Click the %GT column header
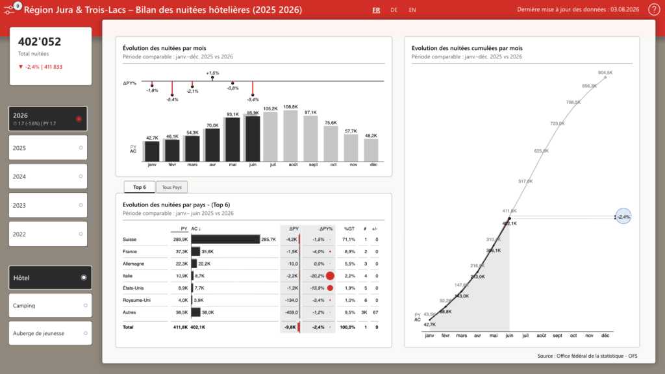Viewport: 665px width, 374px height. (349, 229)
